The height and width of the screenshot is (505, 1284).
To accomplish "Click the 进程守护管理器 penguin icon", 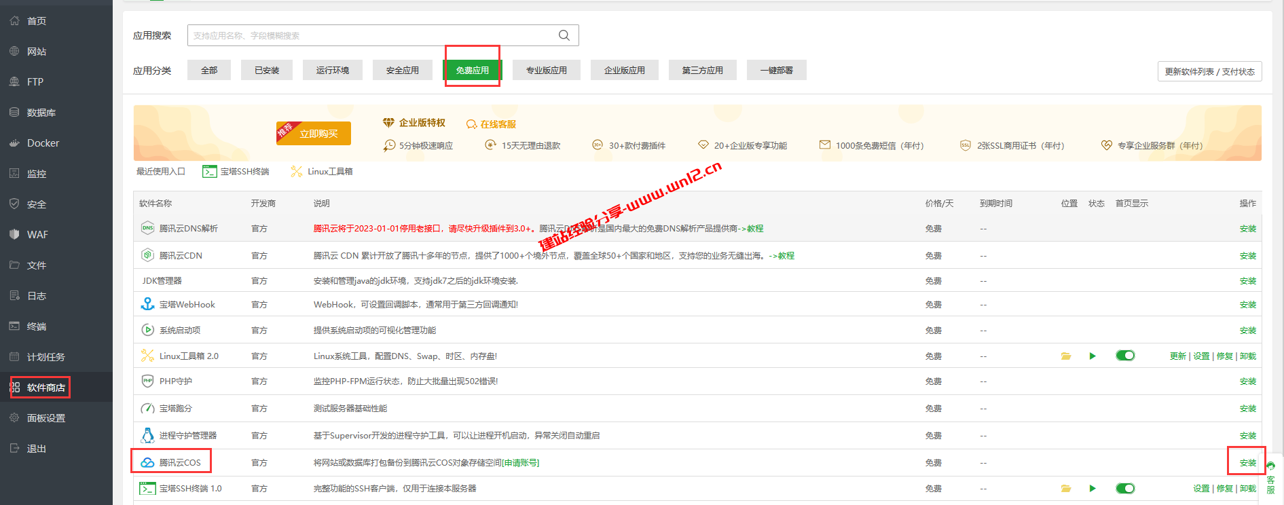I will pos(147,435).
